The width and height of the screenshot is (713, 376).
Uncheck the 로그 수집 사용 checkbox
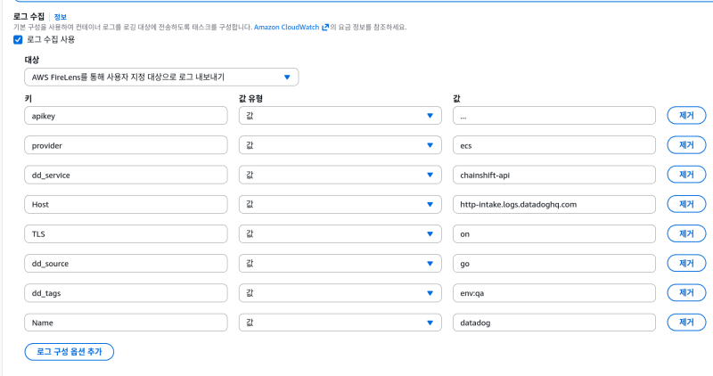point(18,39)
